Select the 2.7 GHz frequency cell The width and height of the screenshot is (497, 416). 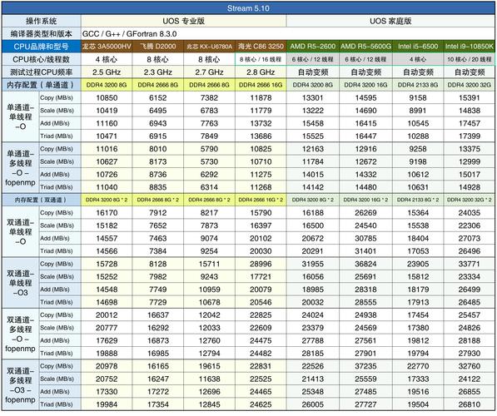pos(209,72)
